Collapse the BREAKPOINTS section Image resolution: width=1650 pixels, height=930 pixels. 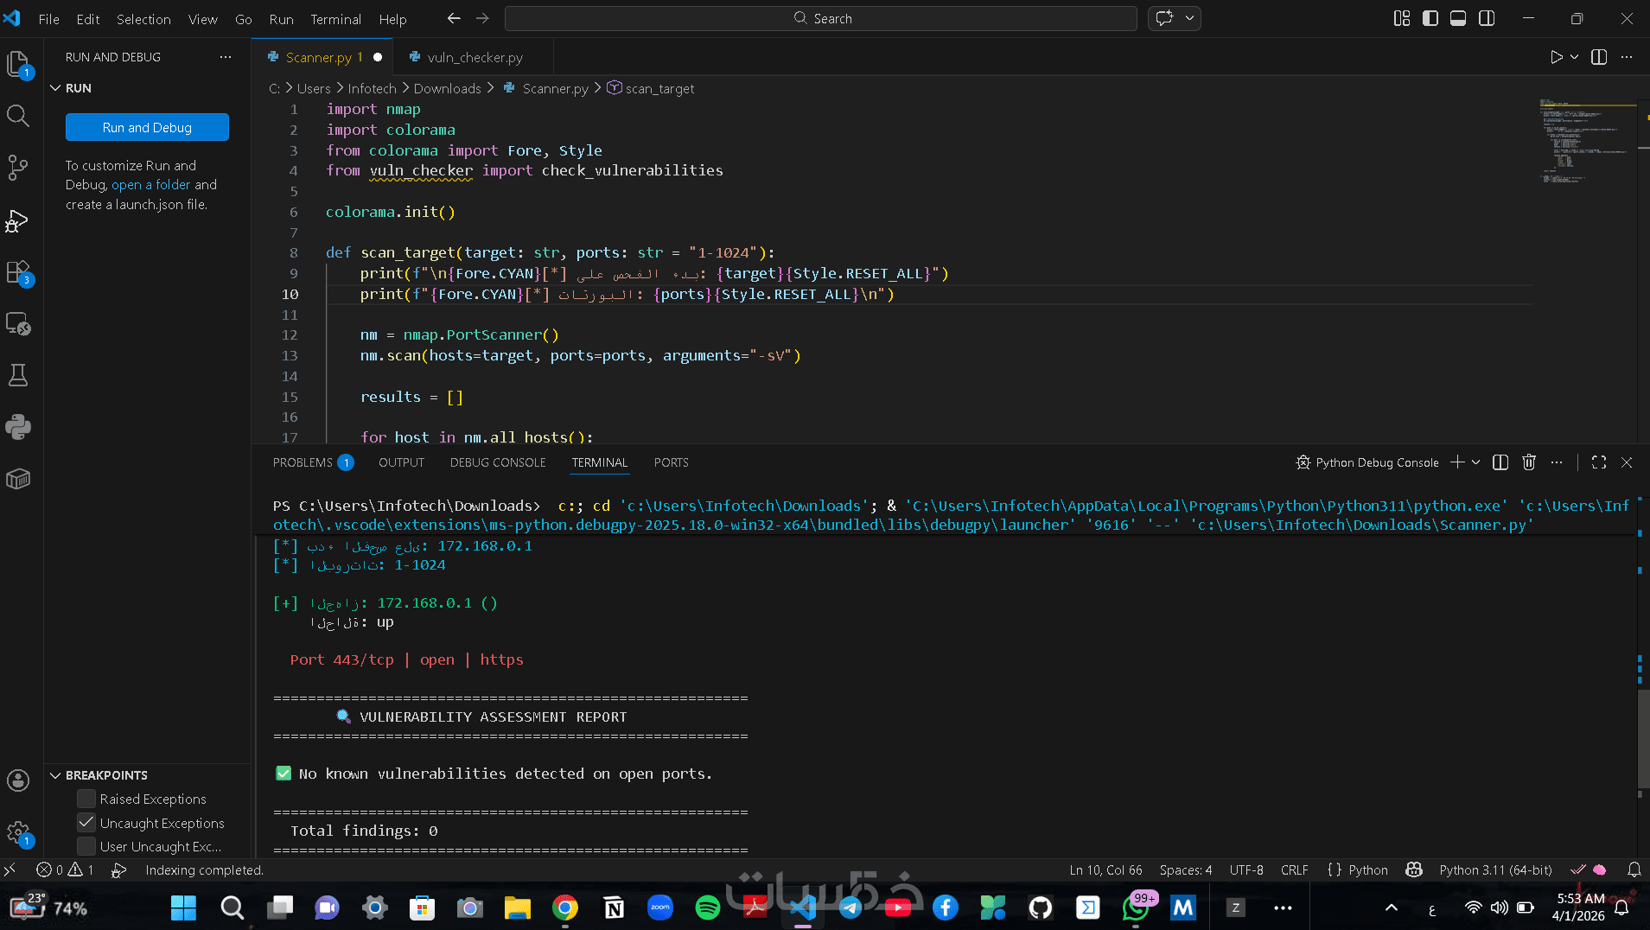(56, 775)
